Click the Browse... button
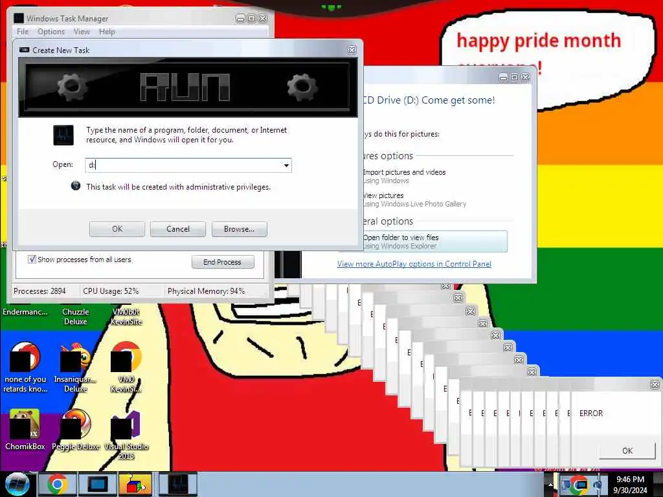Screen dimensions: 663x497 click(240, 228)
